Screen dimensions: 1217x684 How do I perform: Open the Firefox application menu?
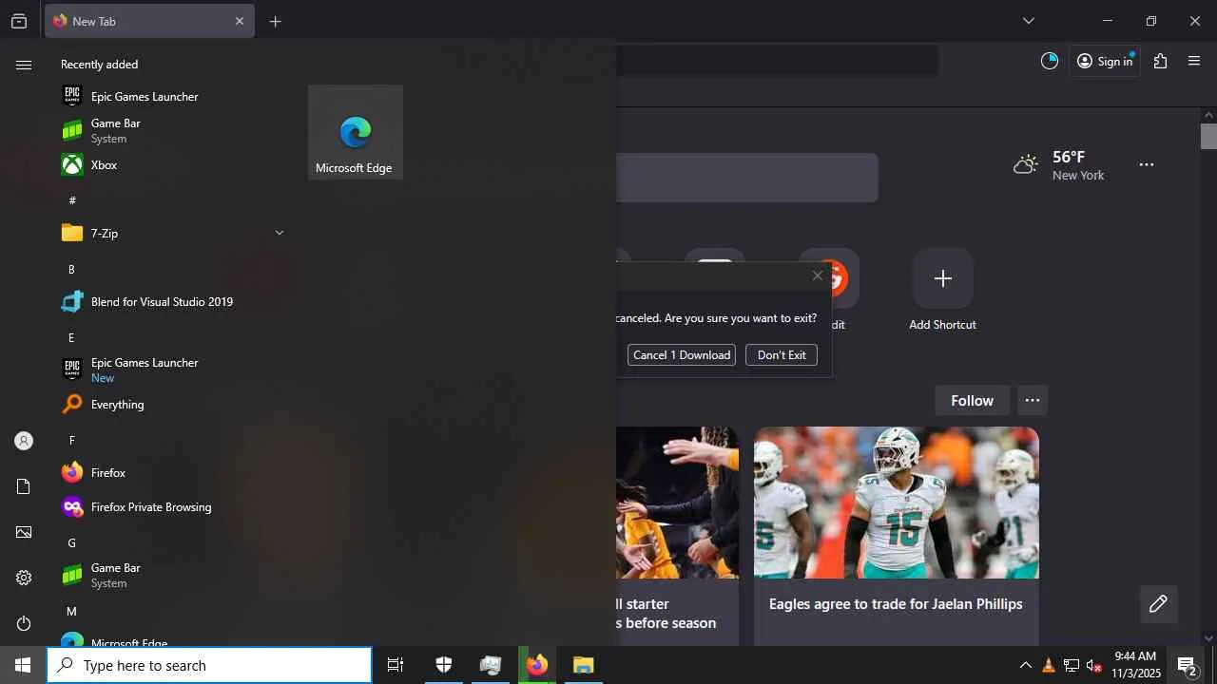(x=1195, y=61)
